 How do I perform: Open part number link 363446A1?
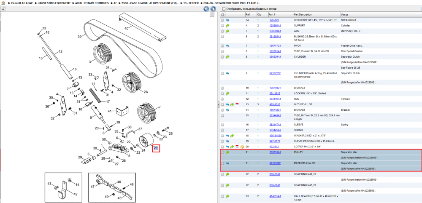[x=275, y=99]
